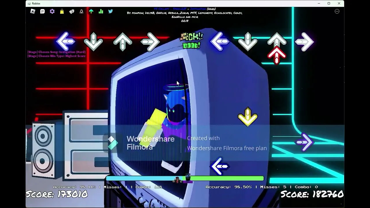
Task: Open the three-dot more options menu
Action: pos(337,11)
